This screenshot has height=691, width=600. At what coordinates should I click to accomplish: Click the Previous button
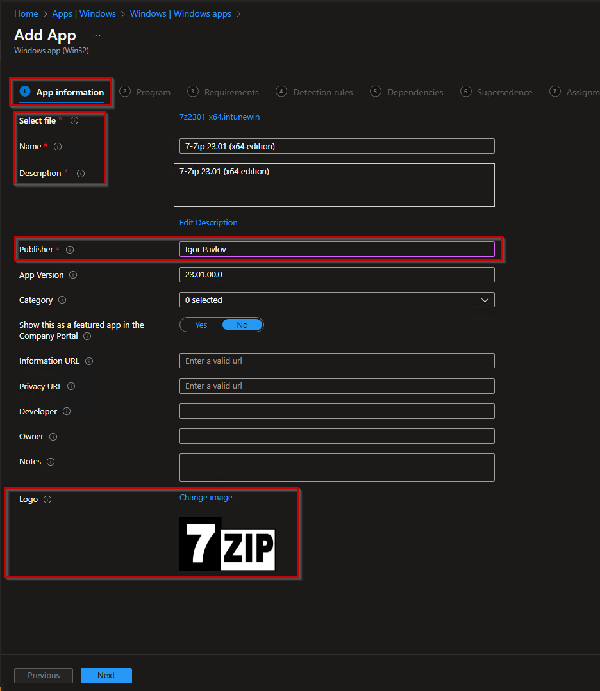44,676
